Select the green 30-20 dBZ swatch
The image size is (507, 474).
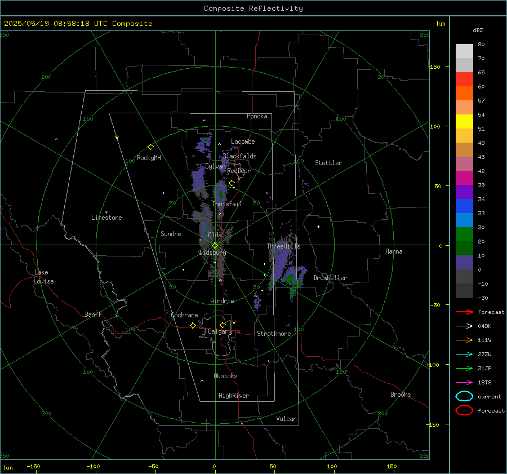tap(464, 234)
